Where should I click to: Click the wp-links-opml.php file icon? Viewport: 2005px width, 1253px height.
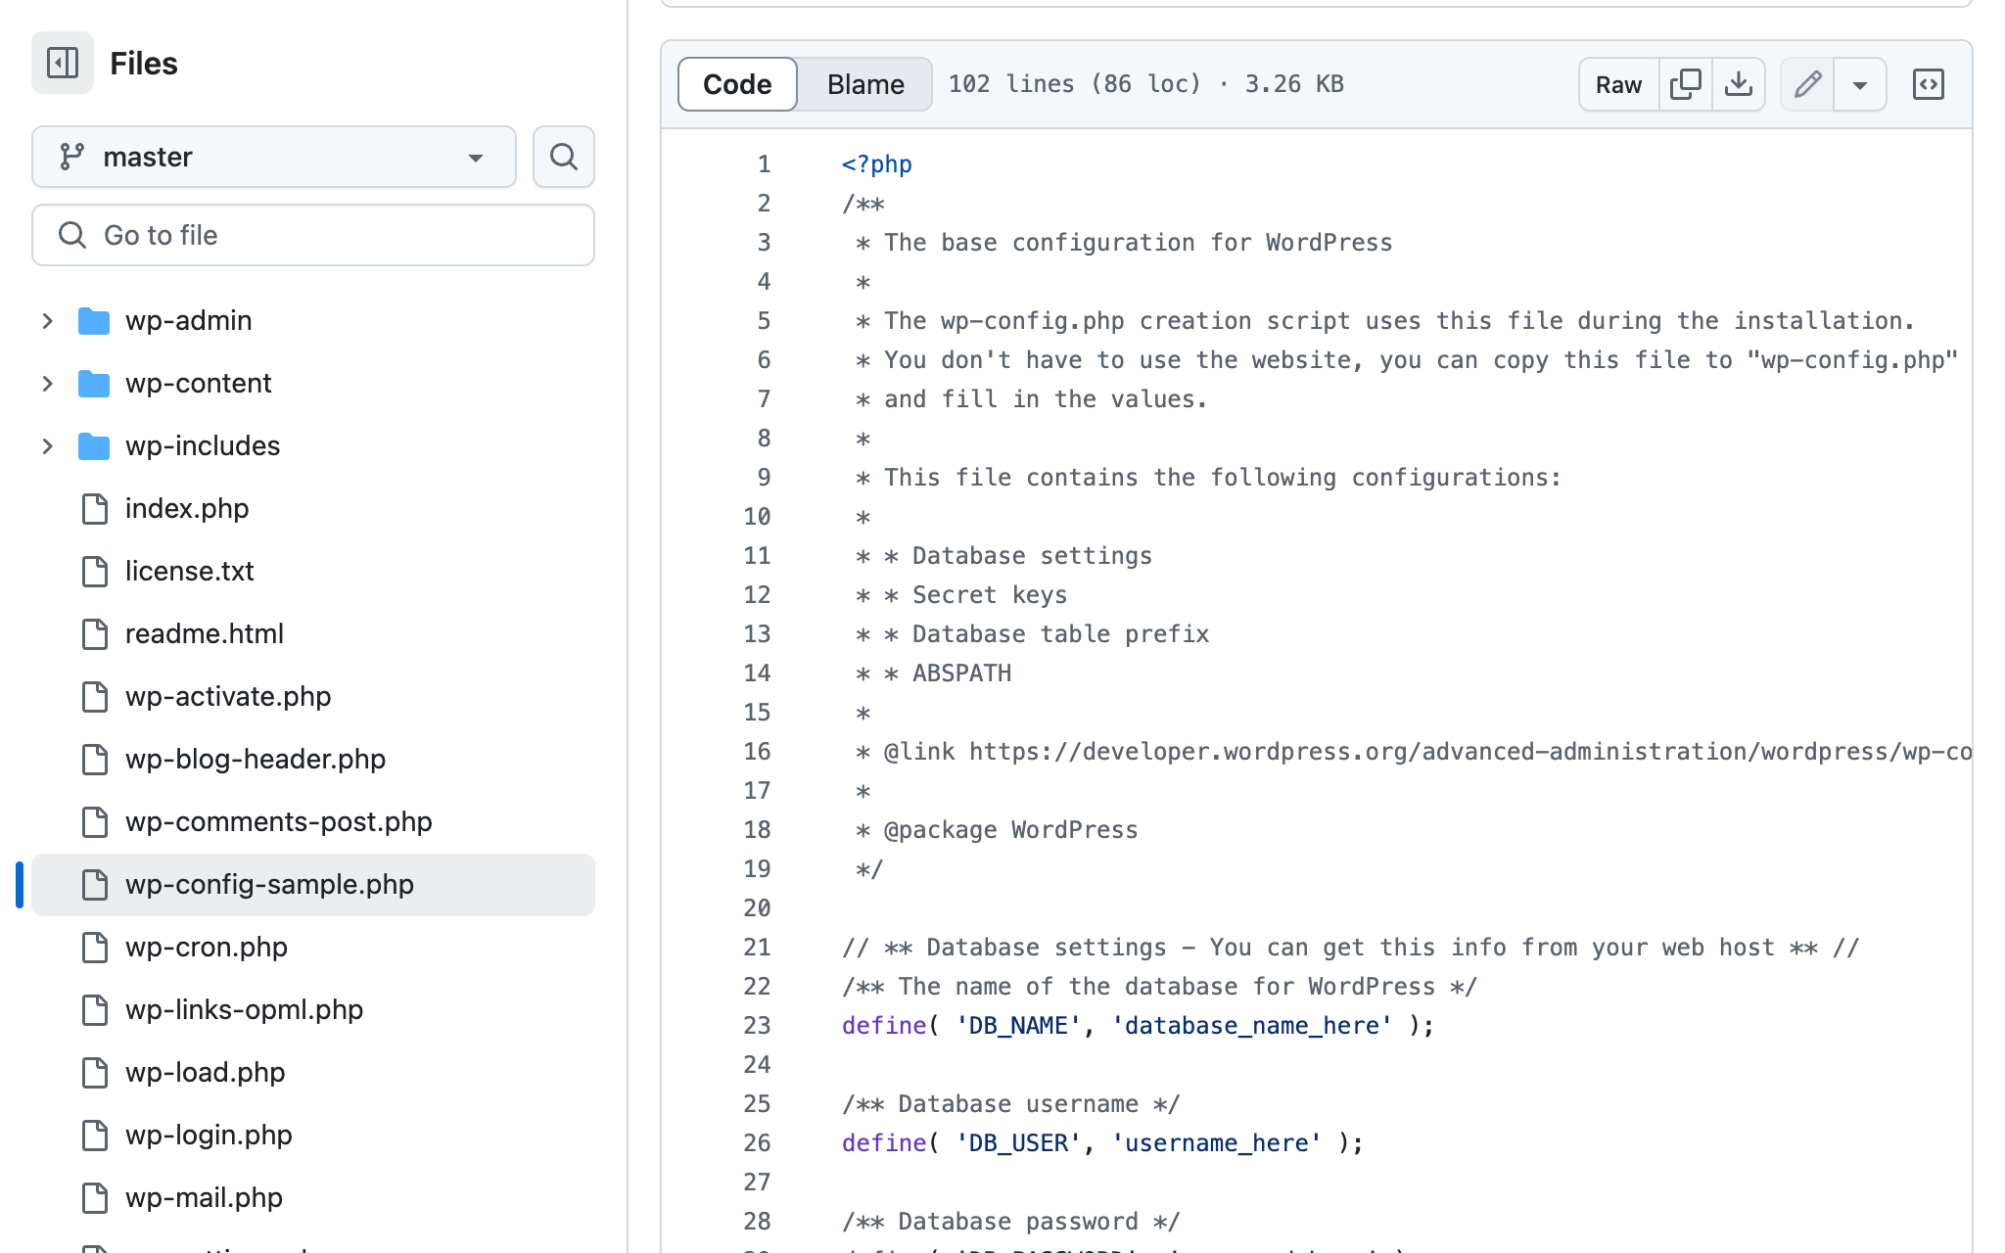(95, 1010)
